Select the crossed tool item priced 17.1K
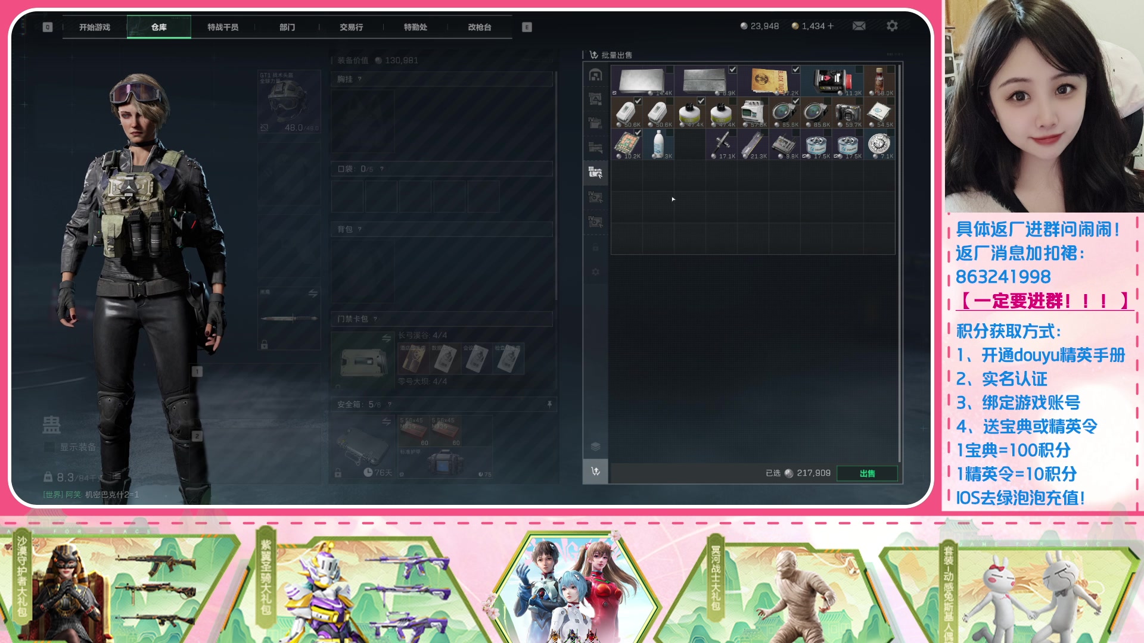1144x643 pixels. [x=721, y=145]
